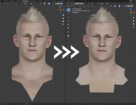Switch to the Texture Paint workspace tab
Viewport: 136px width, 105px height.
point(33,1)
